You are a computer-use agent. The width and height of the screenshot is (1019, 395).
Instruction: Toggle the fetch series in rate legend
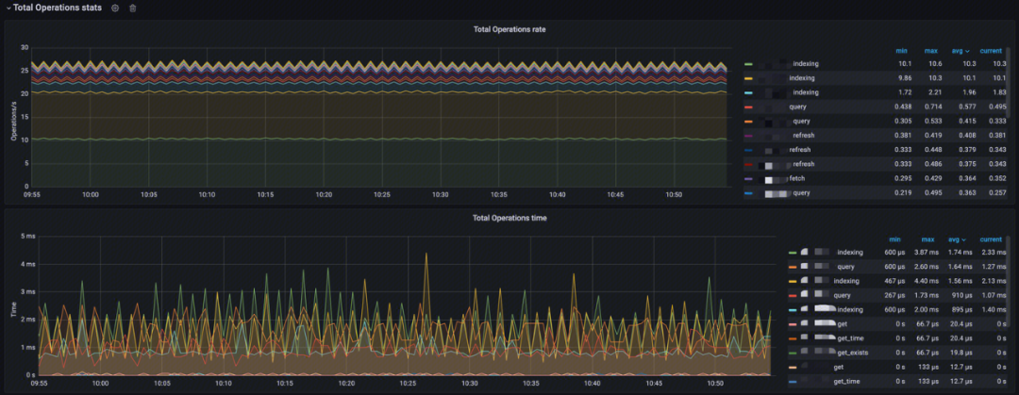pyautogui.click(x=796, y=179)
